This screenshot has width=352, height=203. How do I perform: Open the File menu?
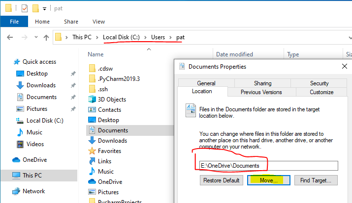point(13,22)
